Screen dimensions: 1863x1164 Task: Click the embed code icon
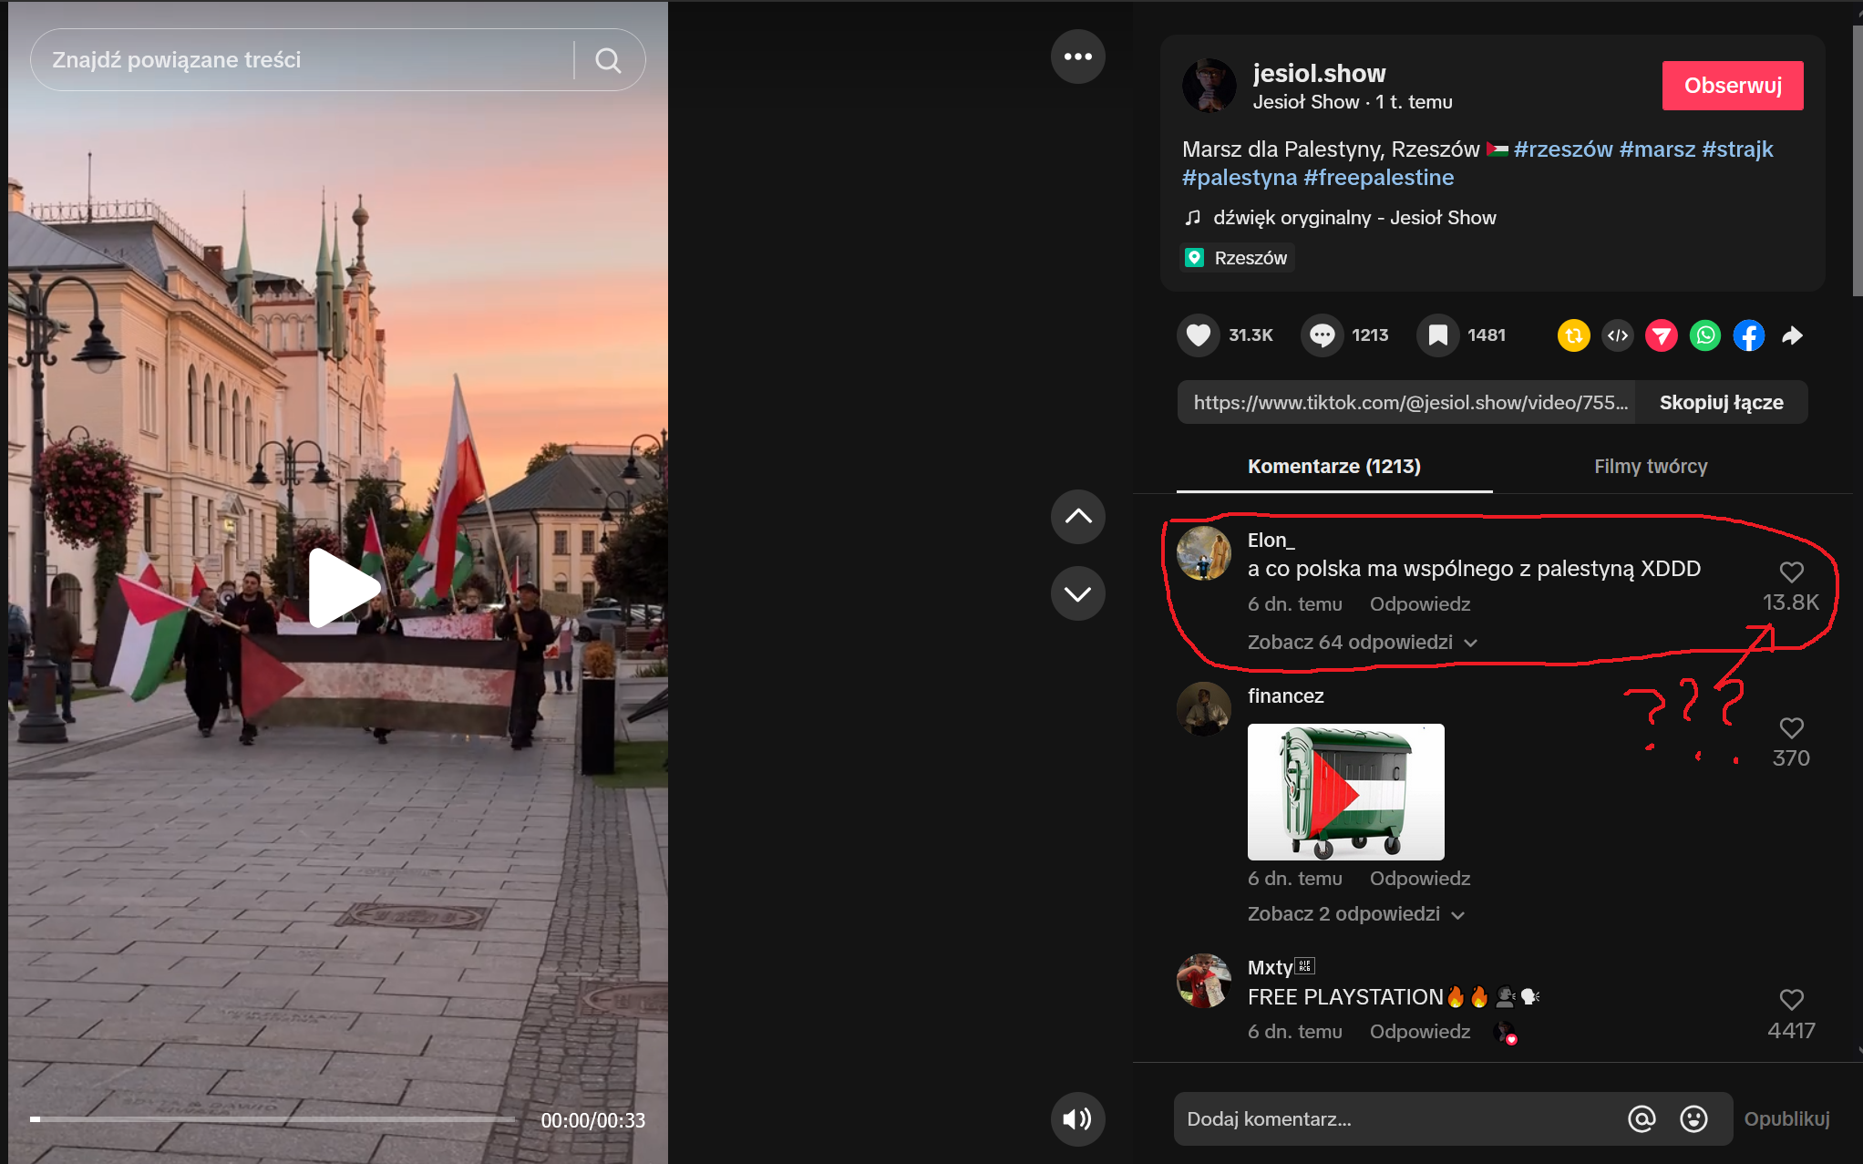(x=1618, y=335)
